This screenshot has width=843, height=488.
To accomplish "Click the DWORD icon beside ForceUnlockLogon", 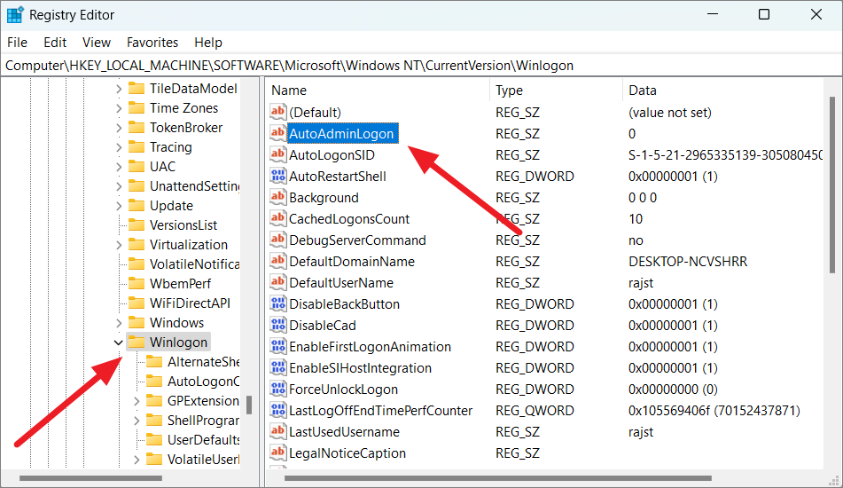I will (278, 389).
